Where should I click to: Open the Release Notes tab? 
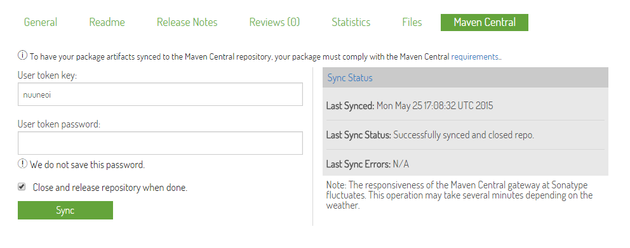(x=187, y=22)
